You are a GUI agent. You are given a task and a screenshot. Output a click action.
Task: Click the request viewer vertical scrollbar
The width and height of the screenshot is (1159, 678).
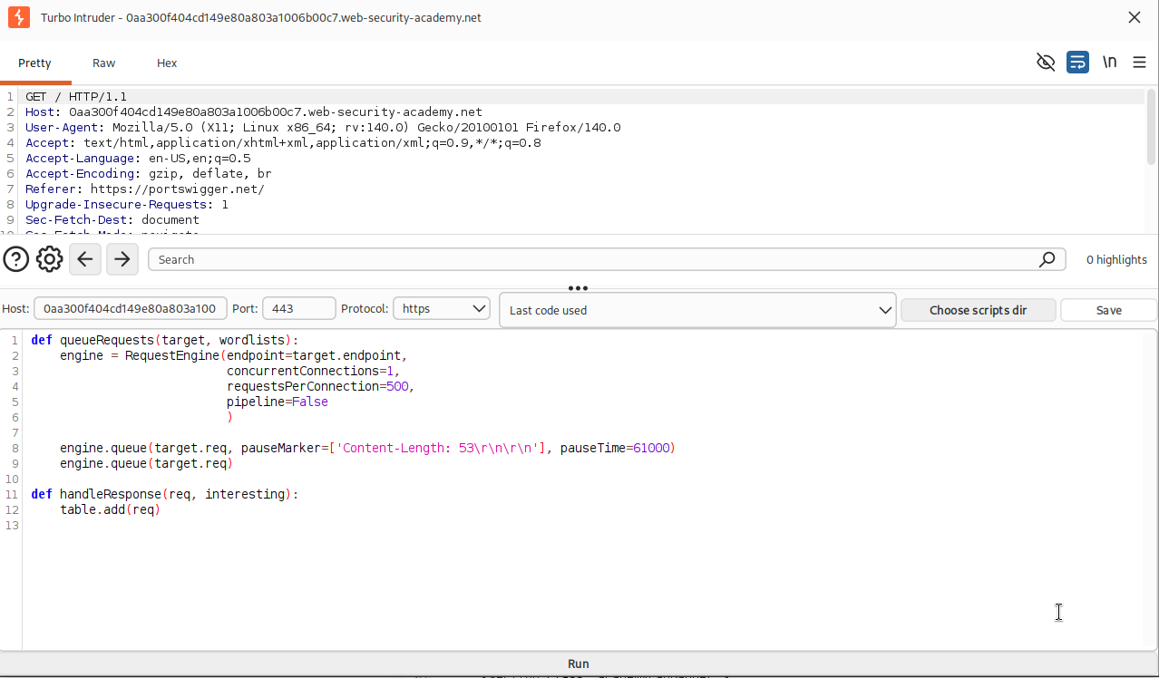click(x=1151, y=127)
